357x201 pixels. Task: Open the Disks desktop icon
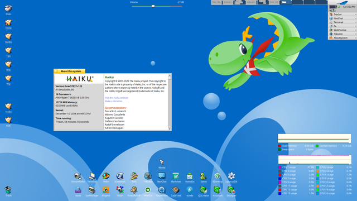click(x=8, y=9)
